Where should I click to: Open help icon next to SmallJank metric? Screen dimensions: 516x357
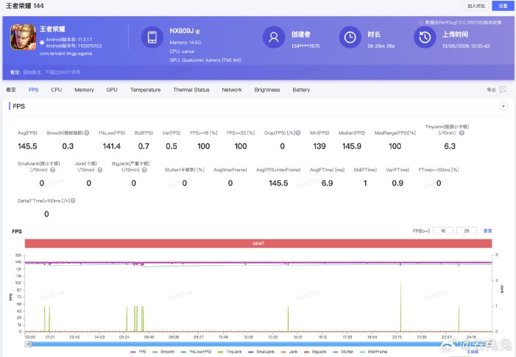point(53,170)
